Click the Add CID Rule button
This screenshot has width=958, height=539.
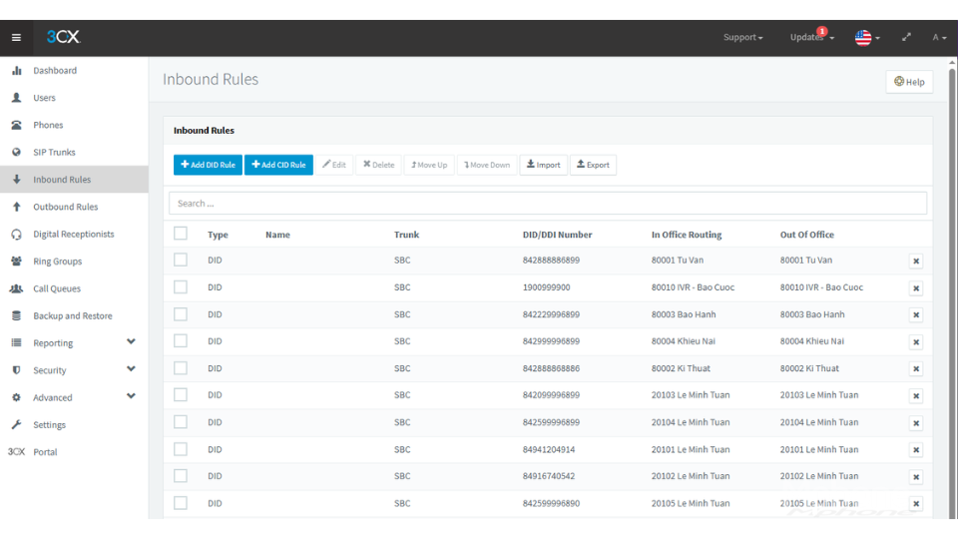278,165
